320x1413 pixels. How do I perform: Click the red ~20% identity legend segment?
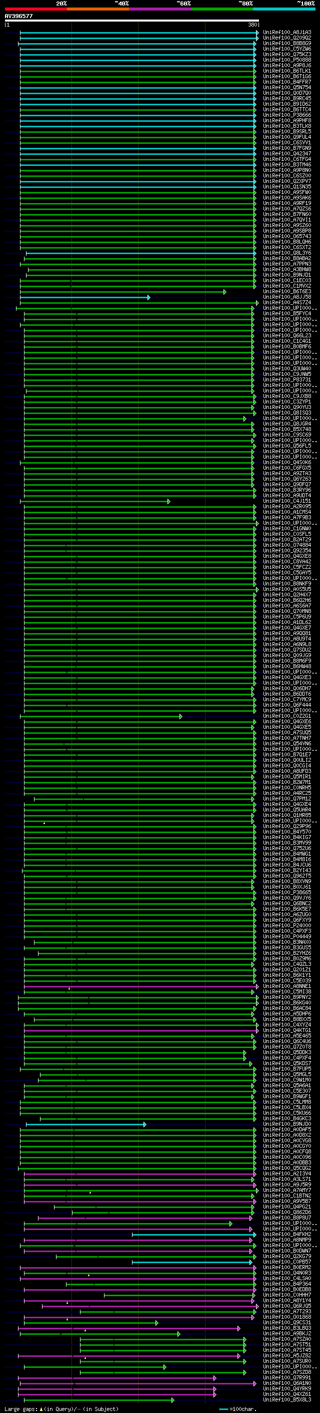(35, 9)
